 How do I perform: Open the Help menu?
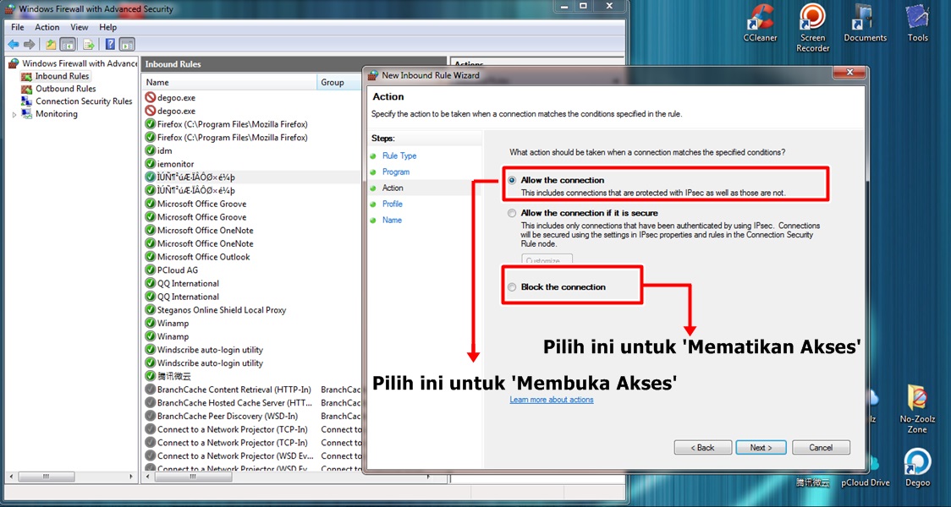coord(108,27)
